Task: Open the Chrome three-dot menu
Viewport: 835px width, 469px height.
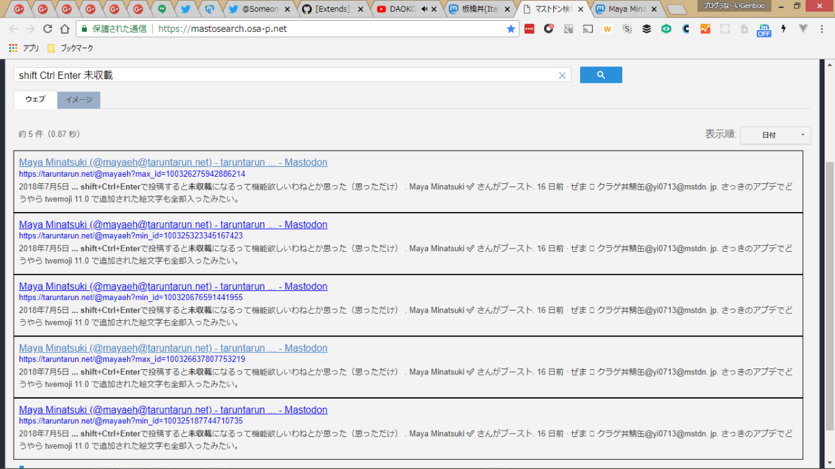Action: coord(822,29)
